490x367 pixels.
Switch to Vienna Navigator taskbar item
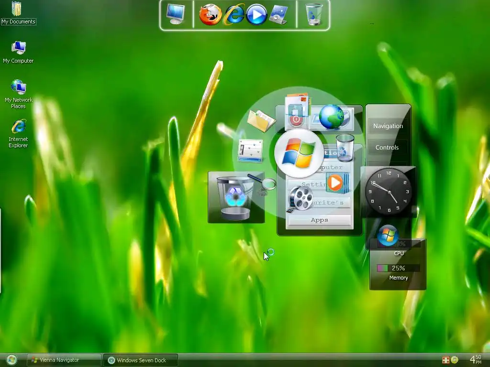(64, 360)
